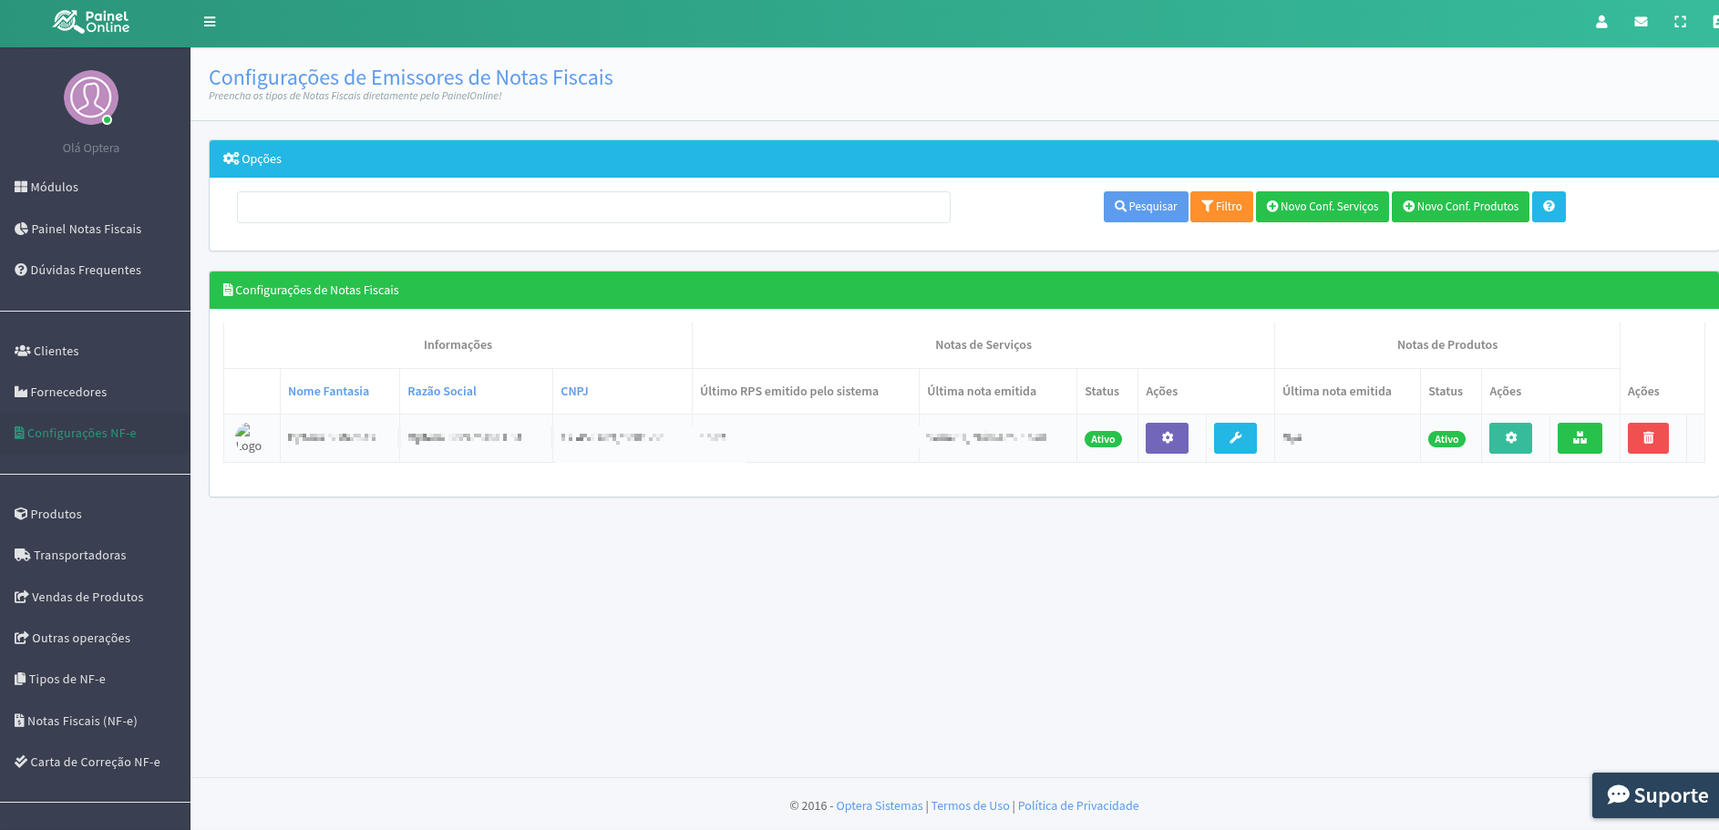The height and width of the screenshot is (830, 1719).
Task: Sort table by CNPJ column
Action: click(574, 392)
